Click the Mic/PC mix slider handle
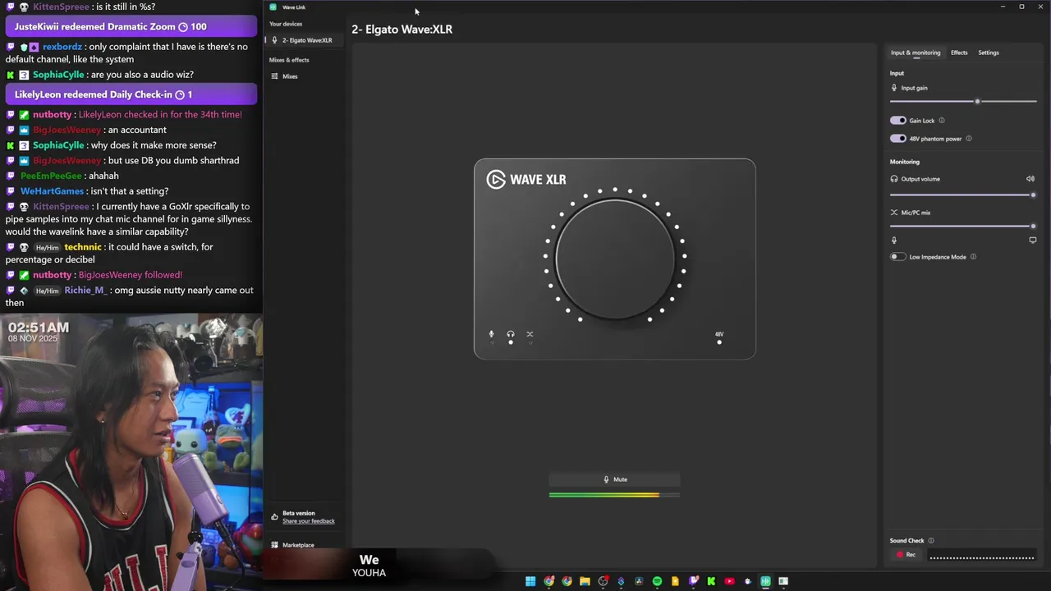 pyautogui.click(x=1033, y=226)
